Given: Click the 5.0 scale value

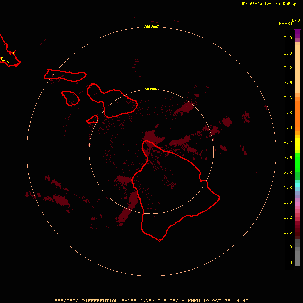Looking at the screenshot, I should point(288,128).
